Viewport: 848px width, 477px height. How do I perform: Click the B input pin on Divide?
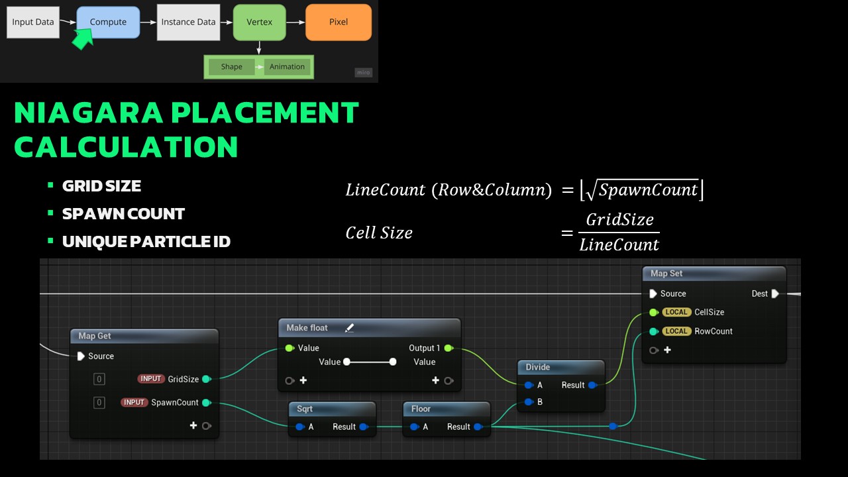[x=528, y=401]
